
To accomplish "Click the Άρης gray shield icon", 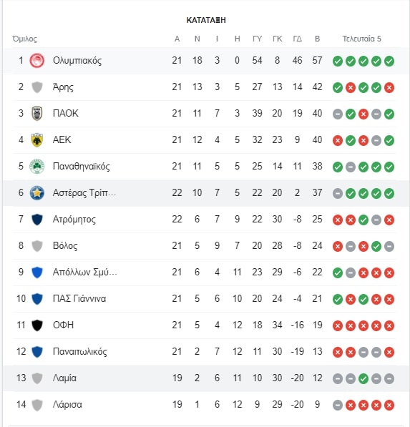I will point(37,87).
